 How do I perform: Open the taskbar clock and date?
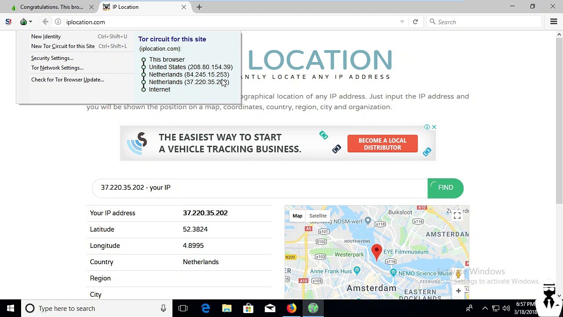[526, 308]
